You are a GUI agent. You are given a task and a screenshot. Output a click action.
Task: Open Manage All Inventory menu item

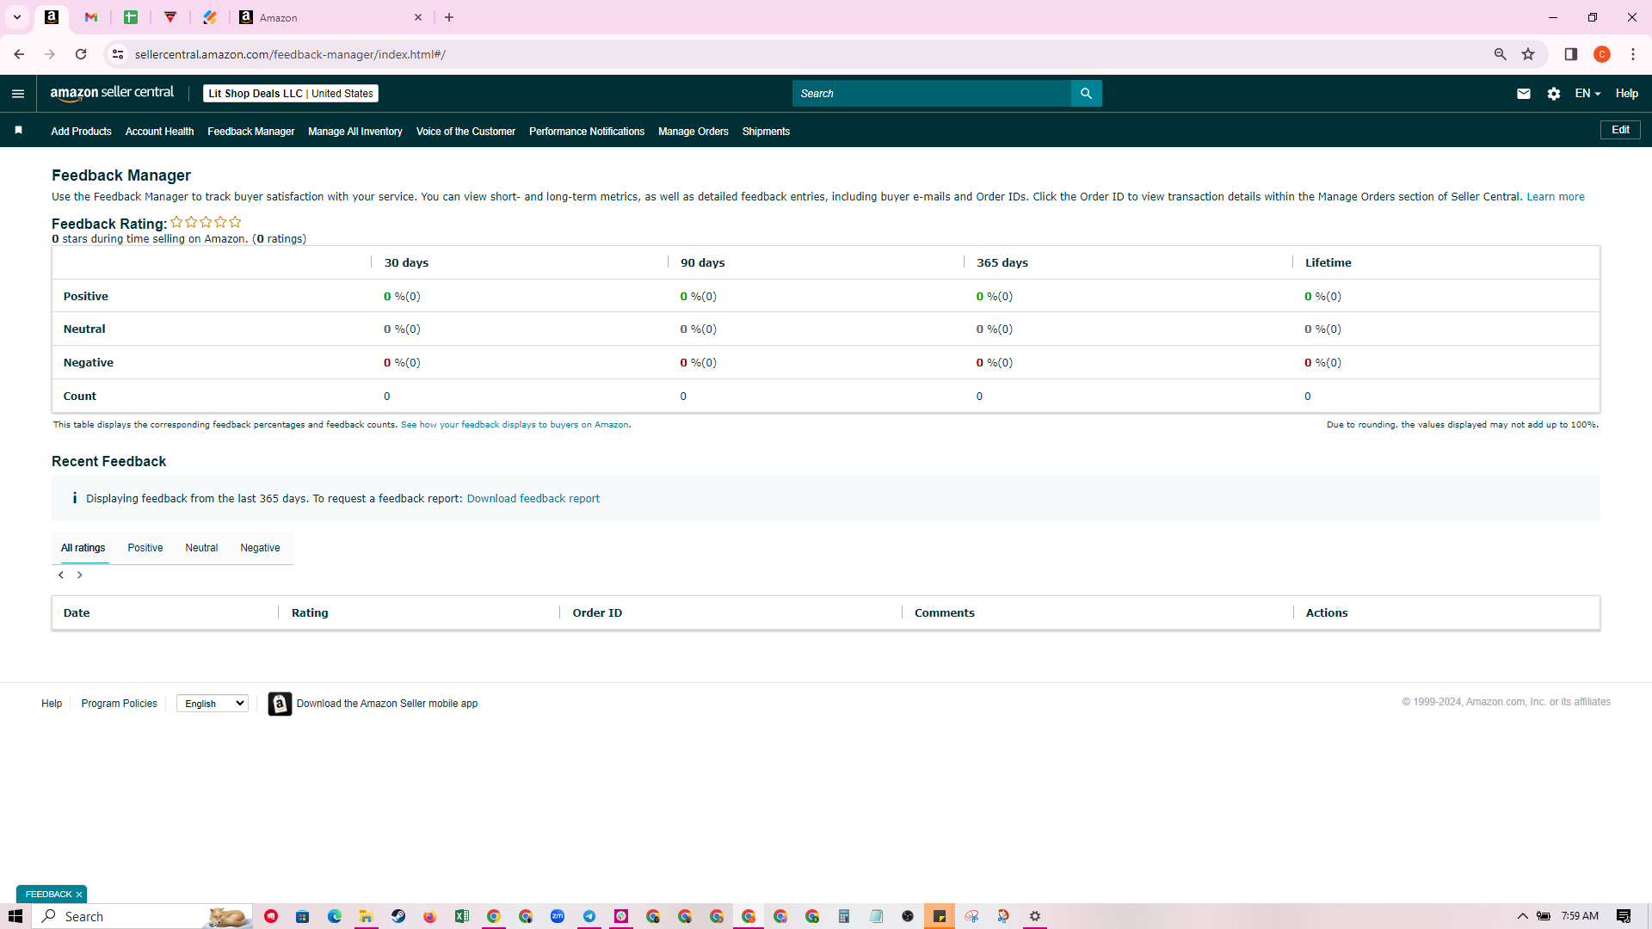(355, 132)
